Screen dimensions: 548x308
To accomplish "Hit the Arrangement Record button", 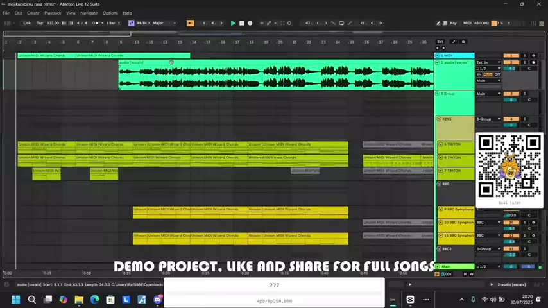I will point(250,23).
